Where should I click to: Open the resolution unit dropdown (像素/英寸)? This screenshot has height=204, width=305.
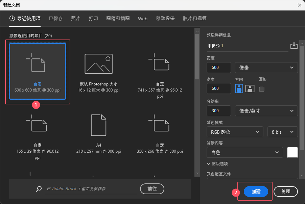point(266,111)
